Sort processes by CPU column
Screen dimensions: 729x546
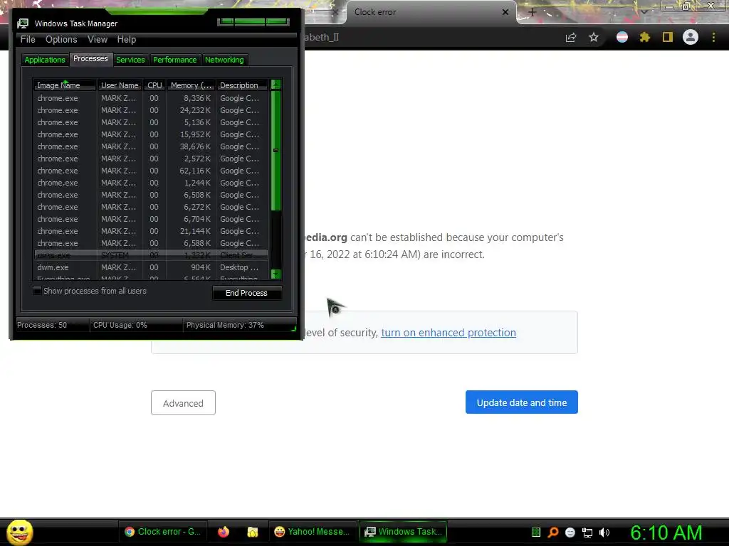click(x=154, y=85)
